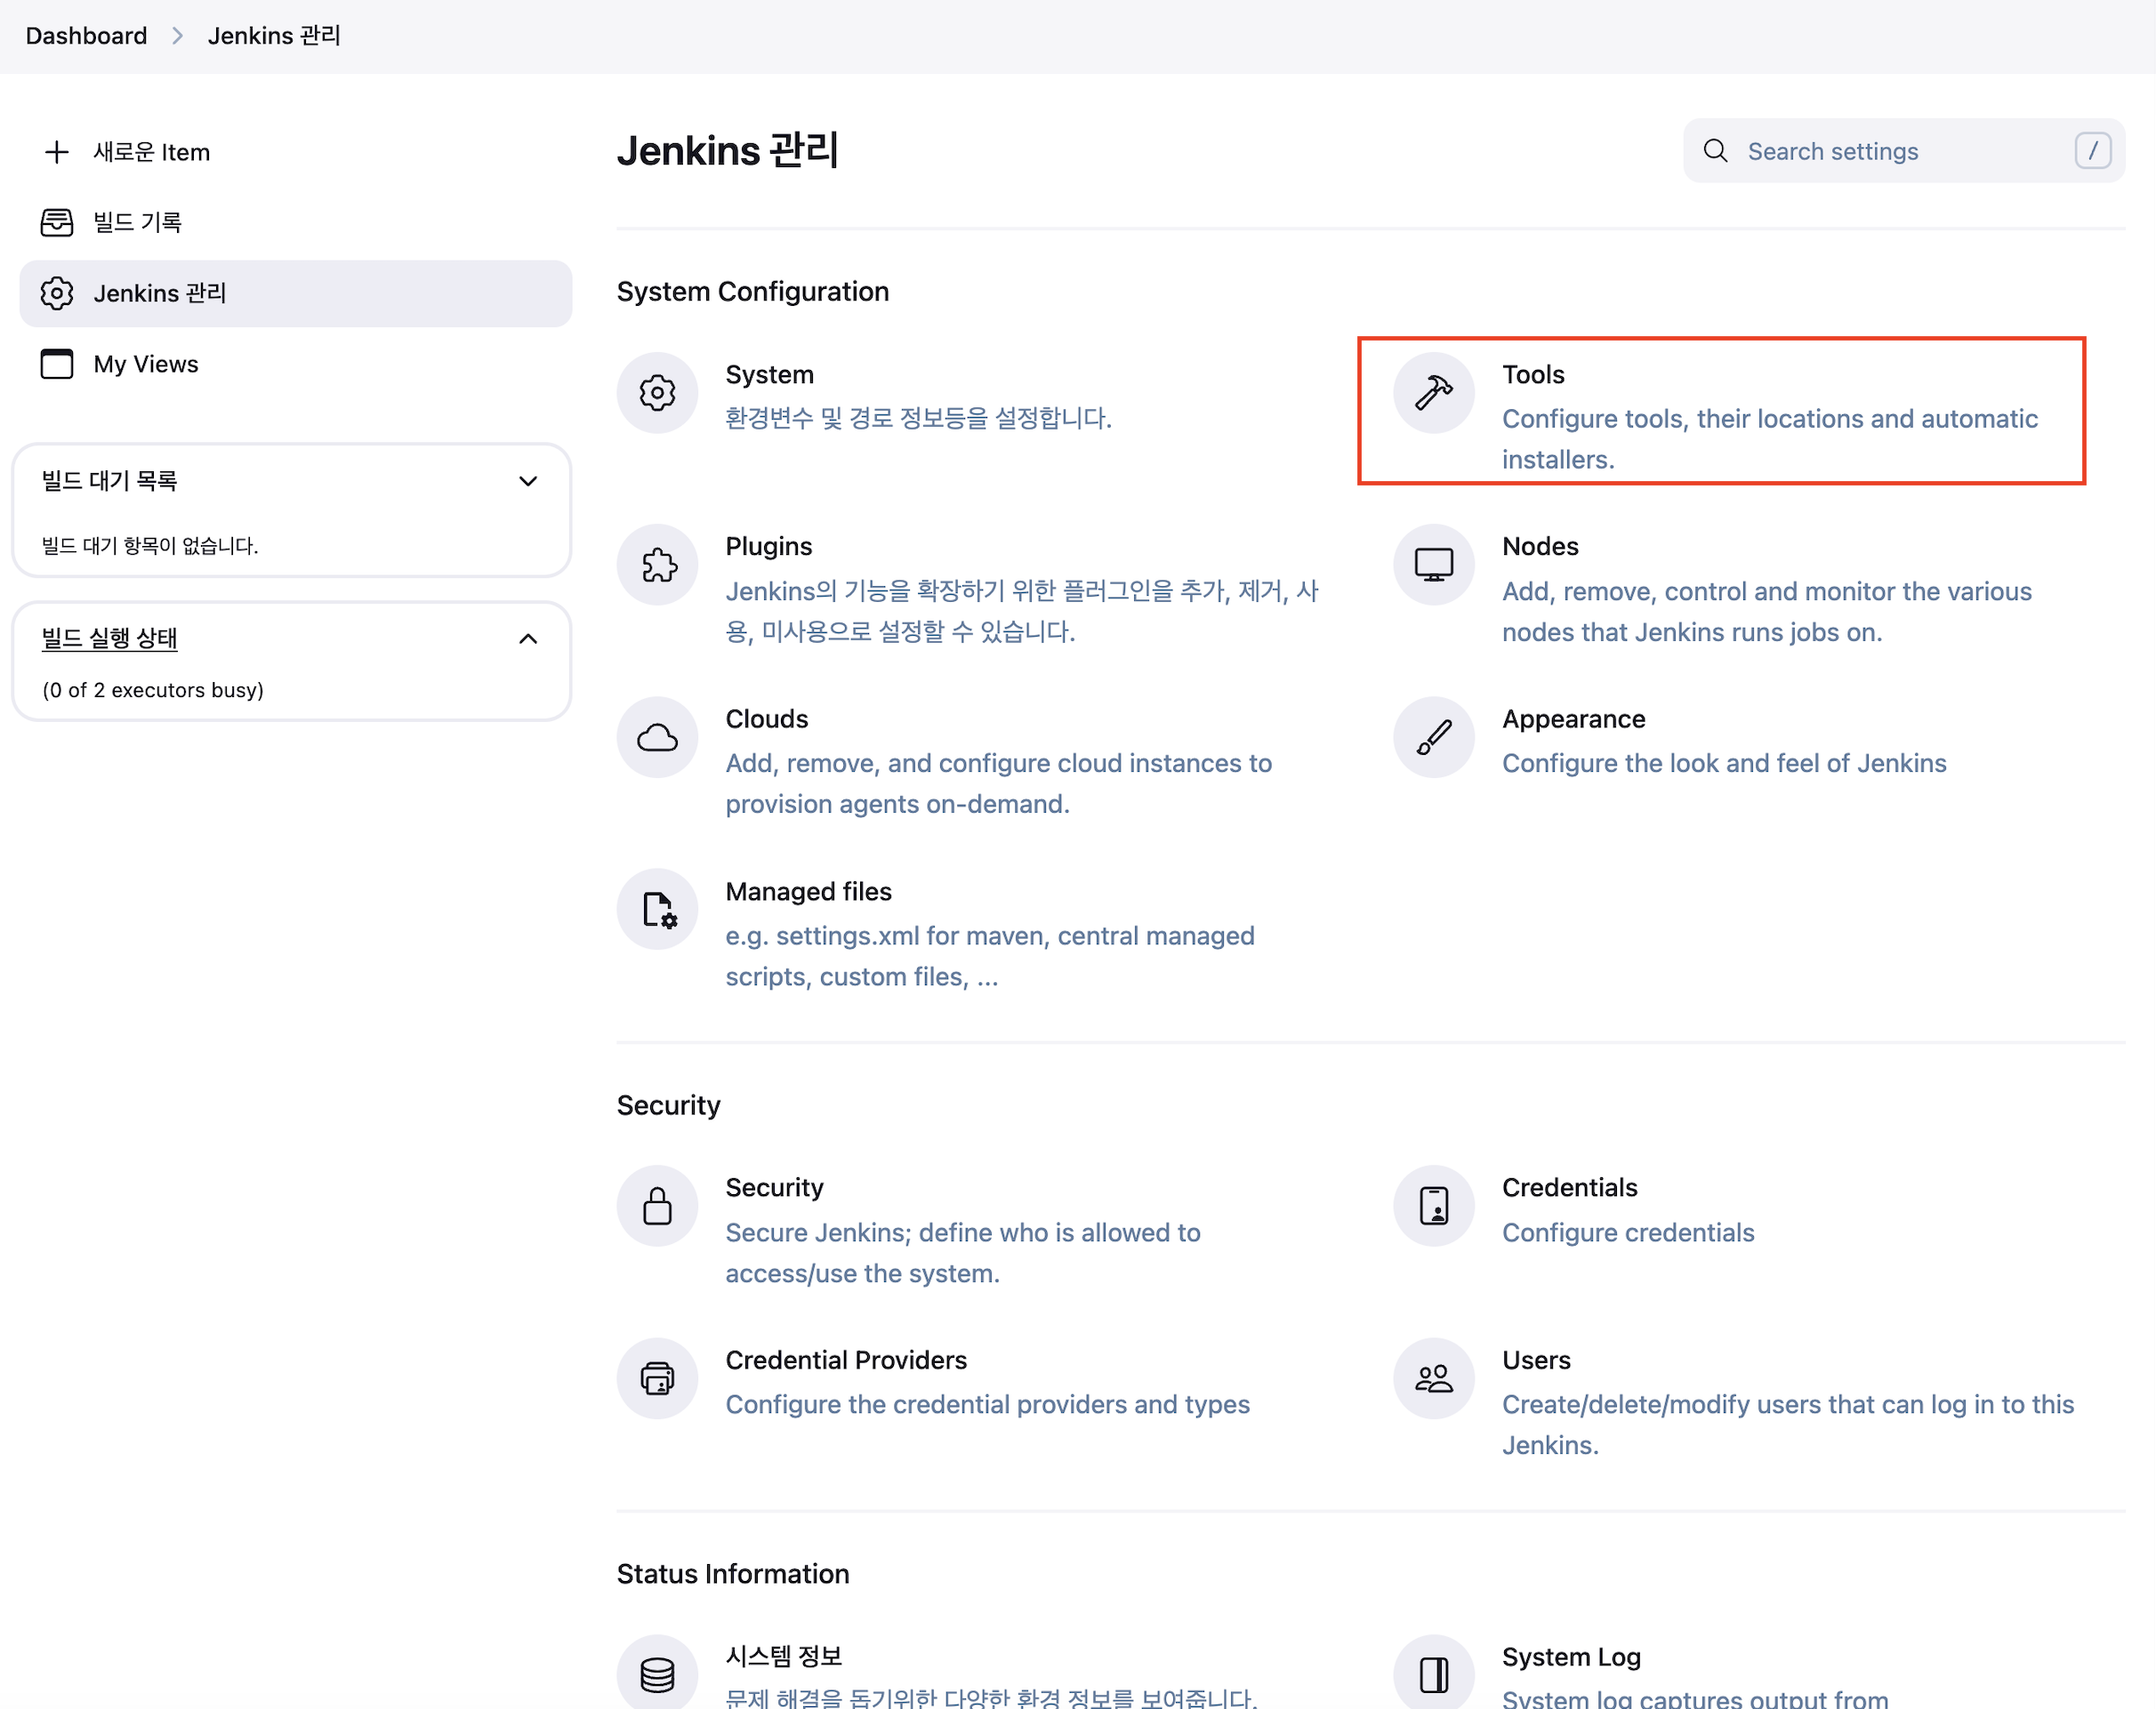Screen dimensions: 2156x1709
Task: Open the System settings title
Action: pos(769,373)
